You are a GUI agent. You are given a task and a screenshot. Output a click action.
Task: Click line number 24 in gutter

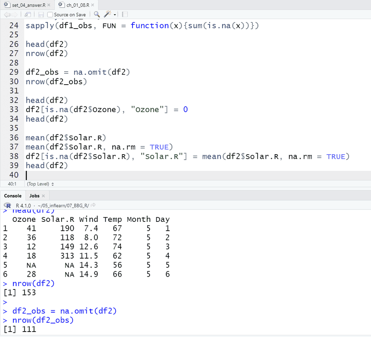(14, 26)
